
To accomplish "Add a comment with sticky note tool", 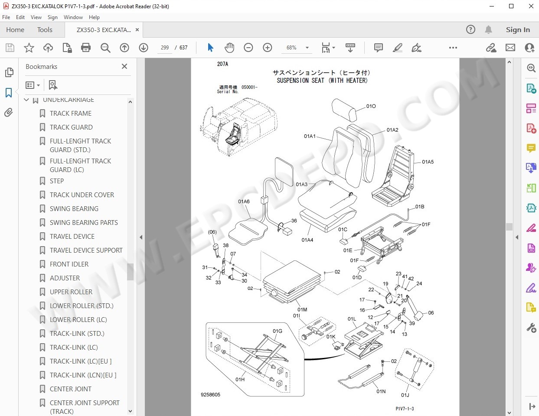I will [378, 48].
